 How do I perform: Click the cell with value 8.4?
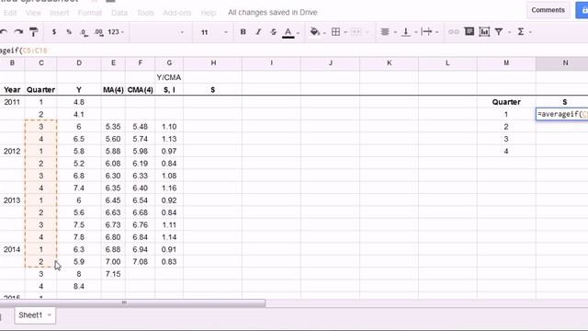tap(79, 286)
